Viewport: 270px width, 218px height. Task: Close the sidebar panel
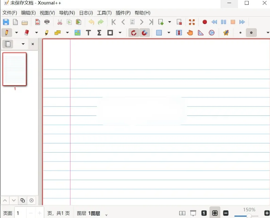[x=33, y=44]
